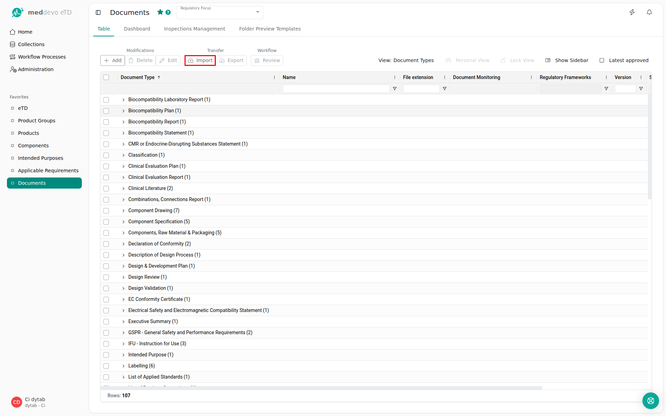Open the support chat bubble icon
The width and height of the screenshot is (666, 416).
tap(650, 401)
